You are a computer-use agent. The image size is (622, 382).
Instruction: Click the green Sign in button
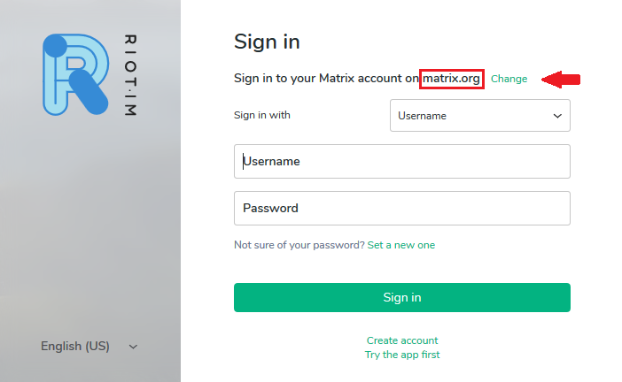click(402, 297)
